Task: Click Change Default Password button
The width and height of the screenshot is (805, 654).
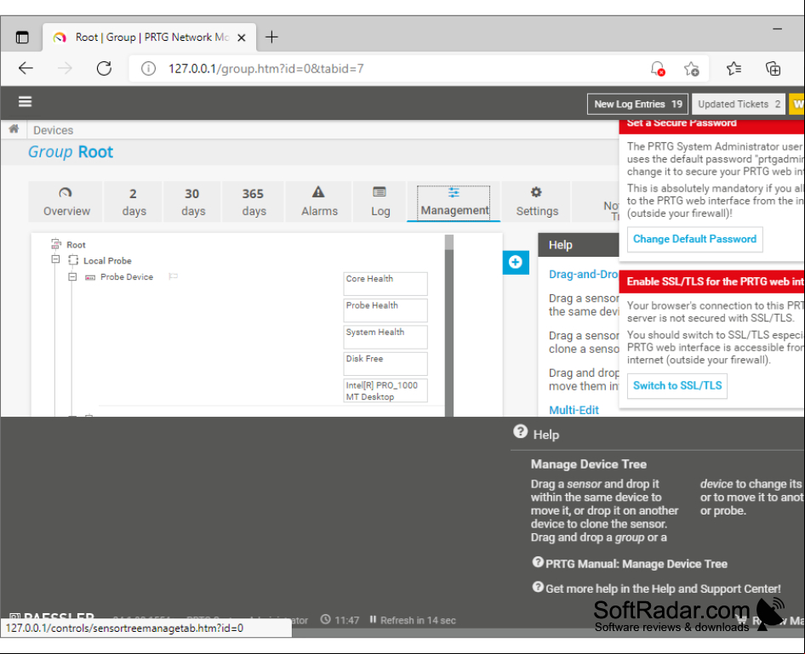Action: coord(694,239)
